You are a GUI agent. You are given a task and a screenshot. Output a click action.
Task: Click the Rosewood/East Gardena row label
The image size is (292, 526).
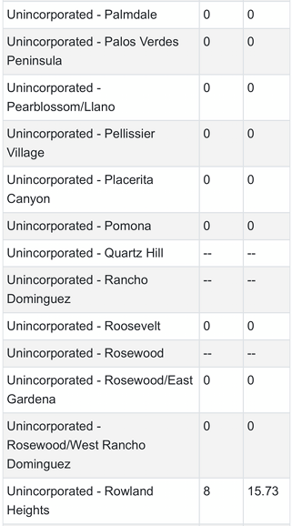tap(99, 390)
